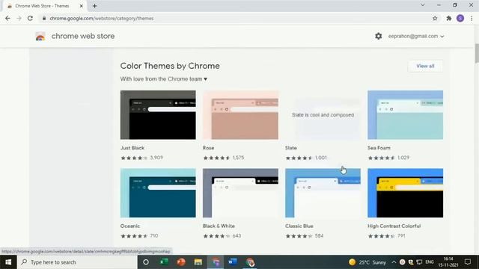Go back to the previous page
The height and width of the screenshot is (269, 479).
click(7, 18)
